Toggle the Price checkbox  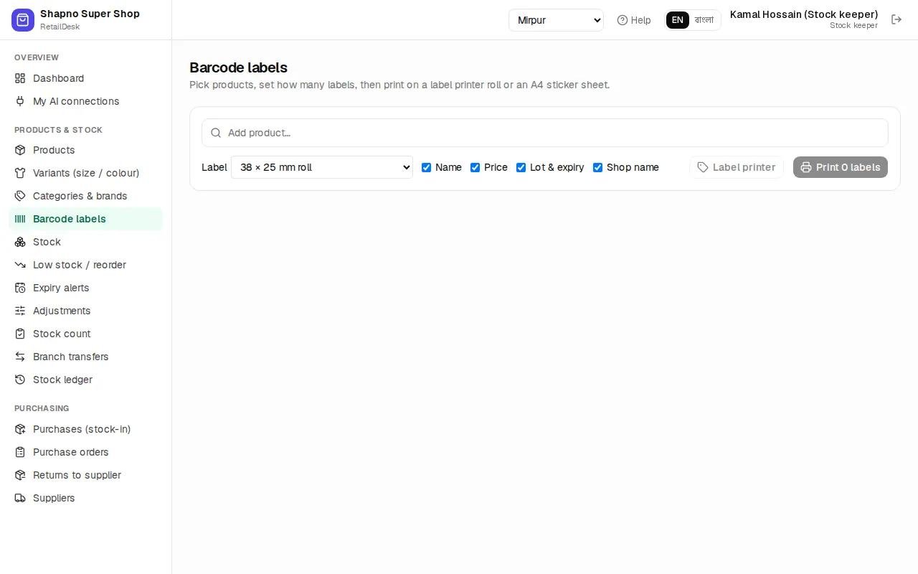(475, 167)
